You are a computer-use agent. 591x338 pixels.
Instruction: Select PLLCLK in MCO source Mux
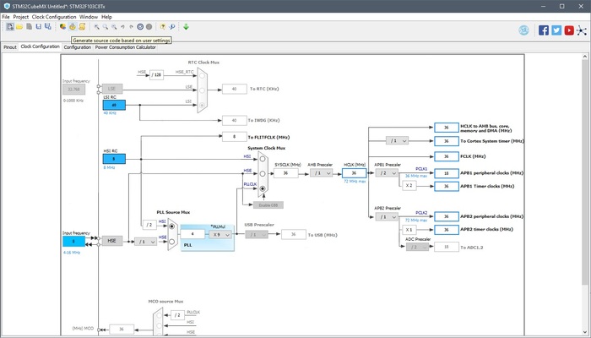click(159, 315)
